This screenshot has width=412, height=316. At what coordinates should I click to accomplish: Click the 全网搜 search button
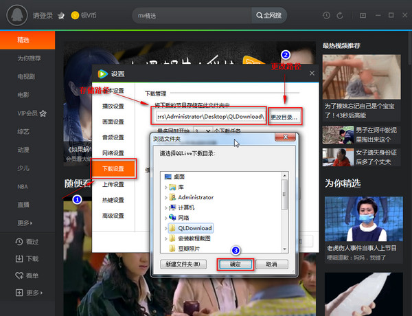268,16
